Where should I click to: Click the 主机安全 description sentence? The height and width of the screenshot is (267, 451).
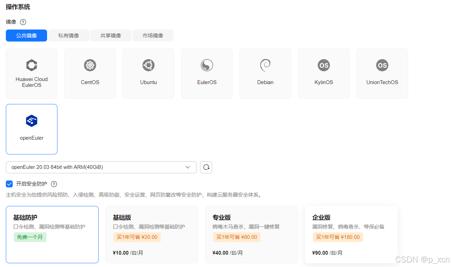pyautogui.click(x=134, y=195)
